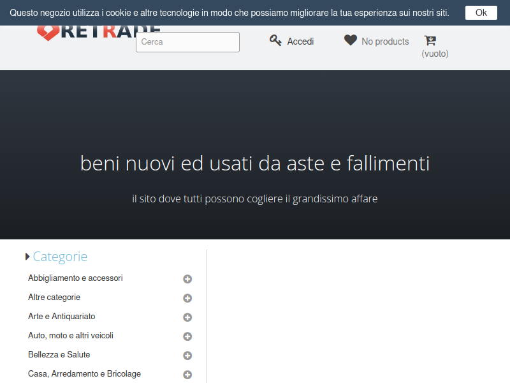
Task: Expand Arte e Antiquariato plus icon
Action: (187, 317)
